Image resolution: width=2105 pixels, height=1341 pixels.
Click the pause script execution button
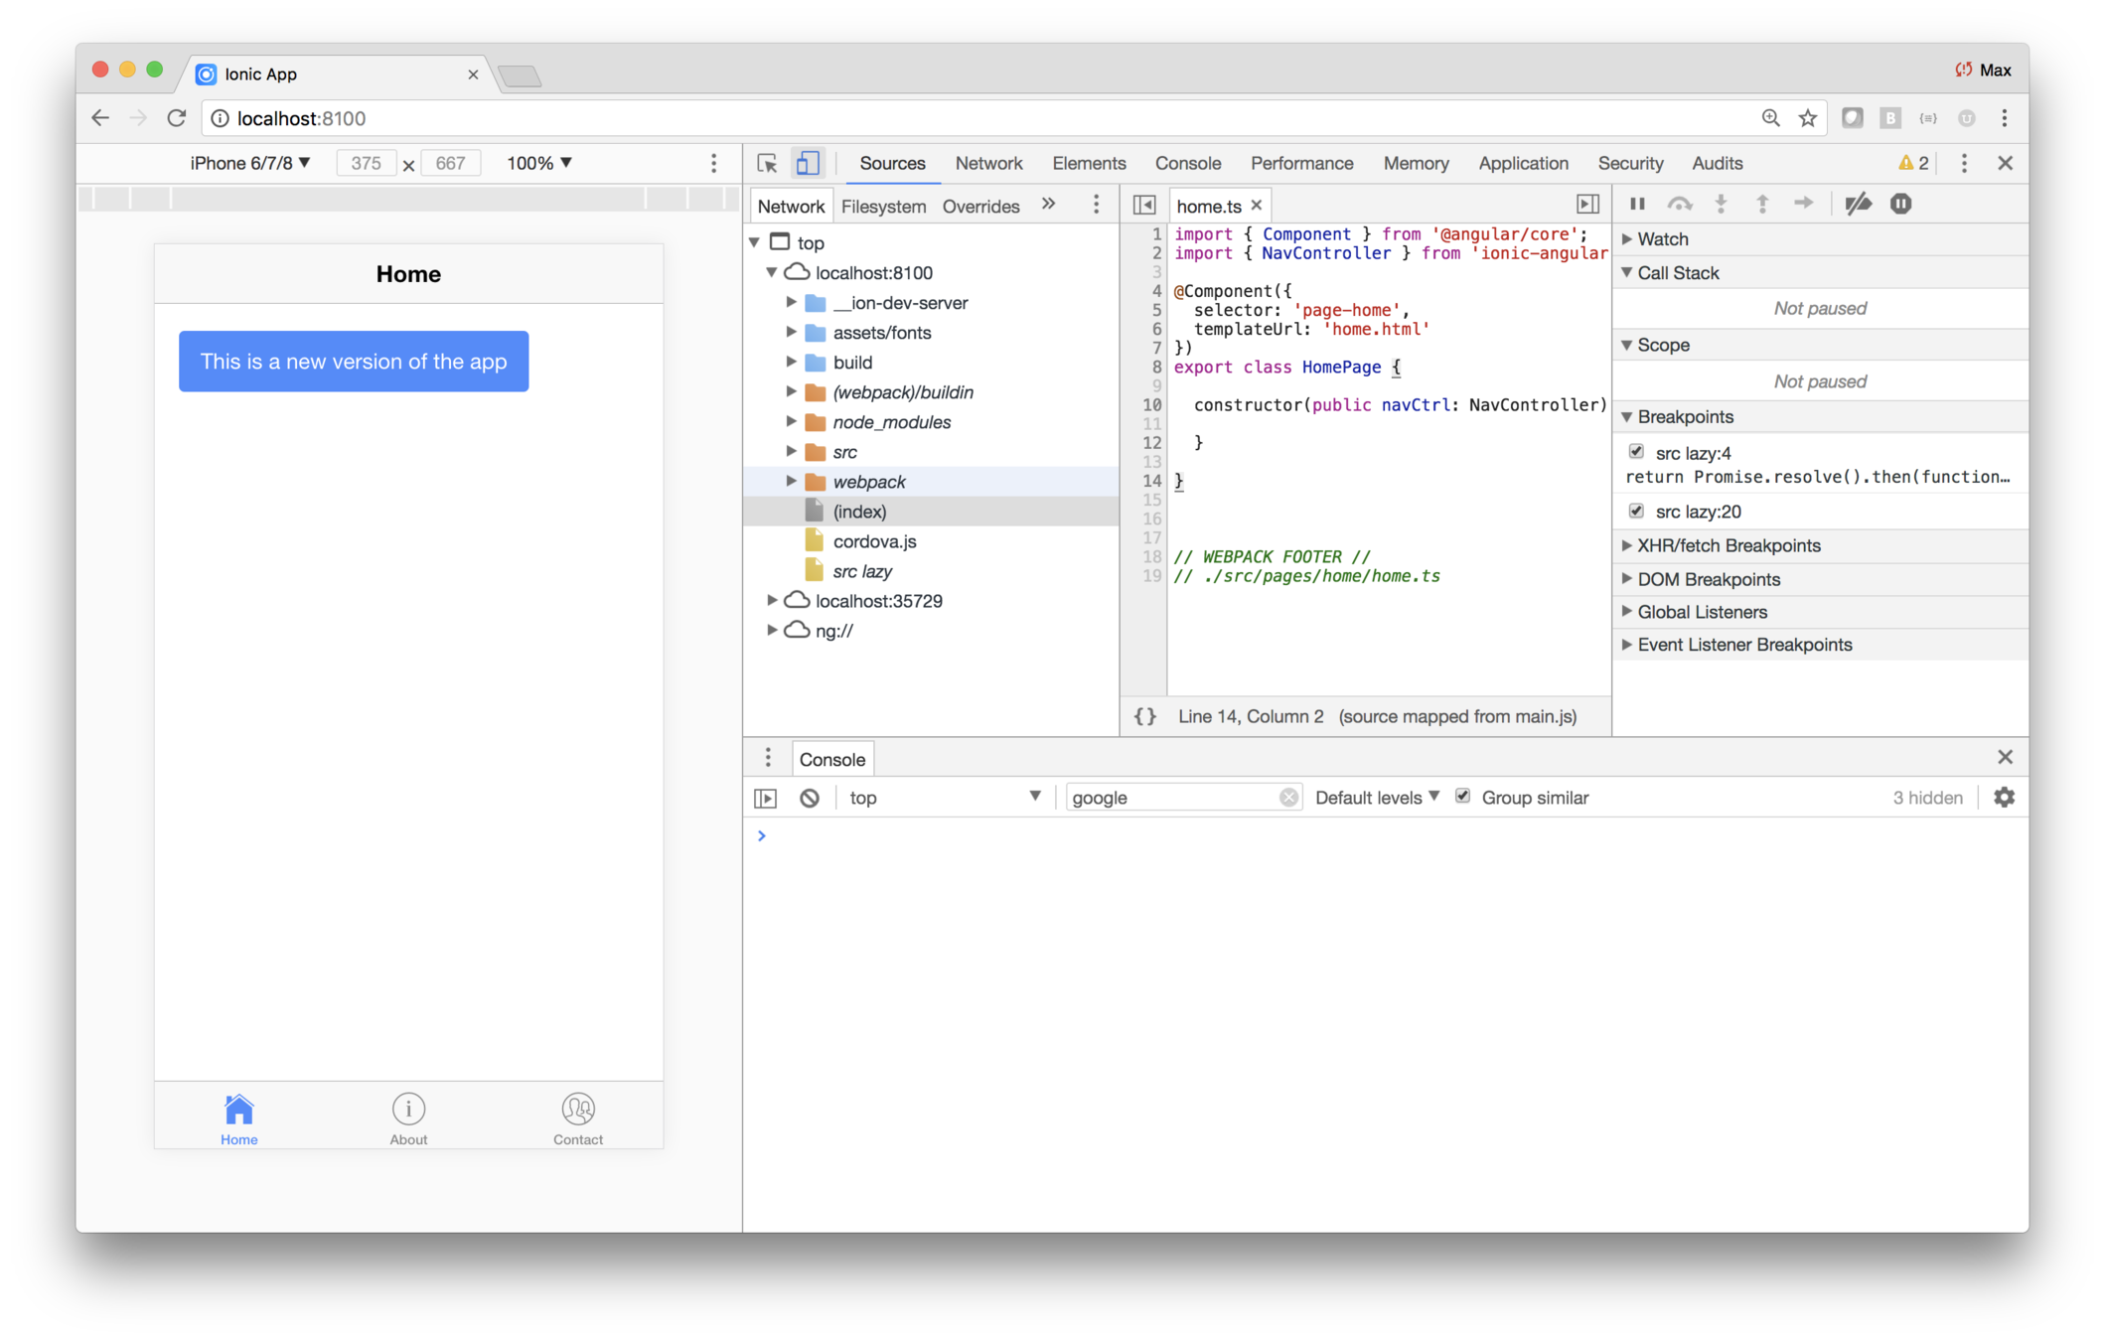(x=1637, y=204)
